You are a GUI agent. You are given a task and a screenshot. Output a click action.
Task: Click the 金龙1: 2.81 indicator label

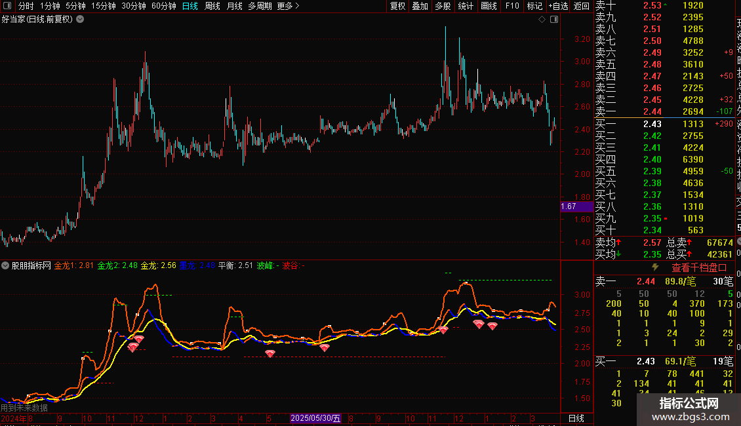[73, 266]
